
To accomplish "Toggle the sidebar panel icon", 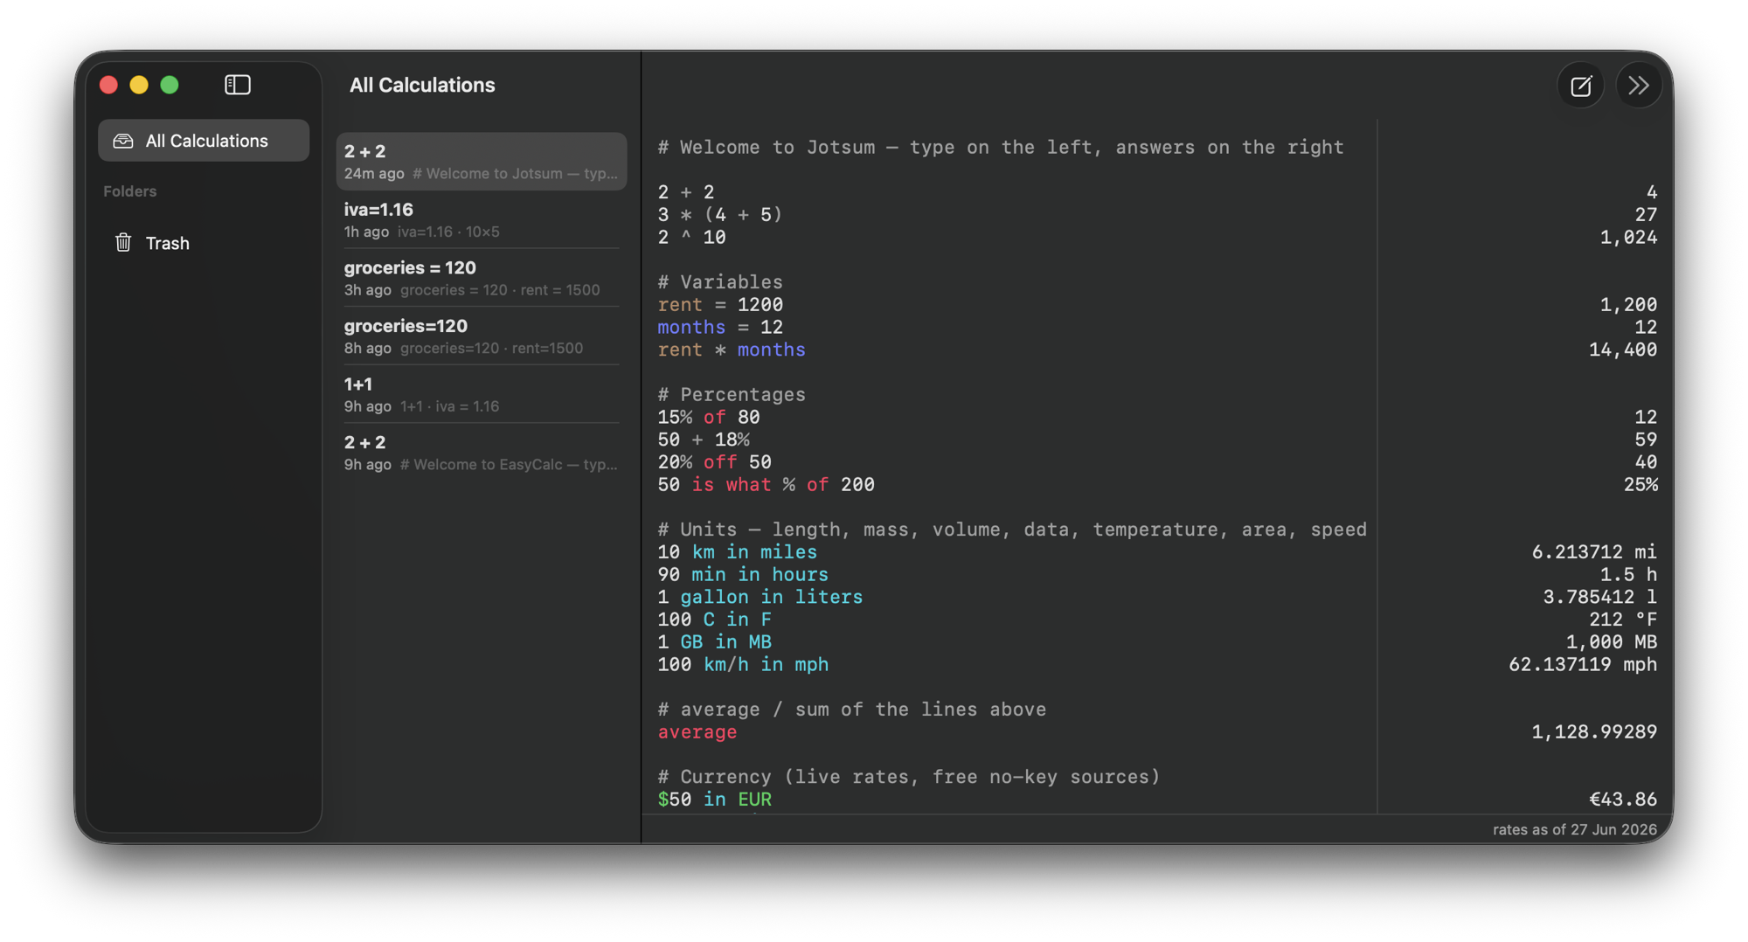I will tap(238, 85).
